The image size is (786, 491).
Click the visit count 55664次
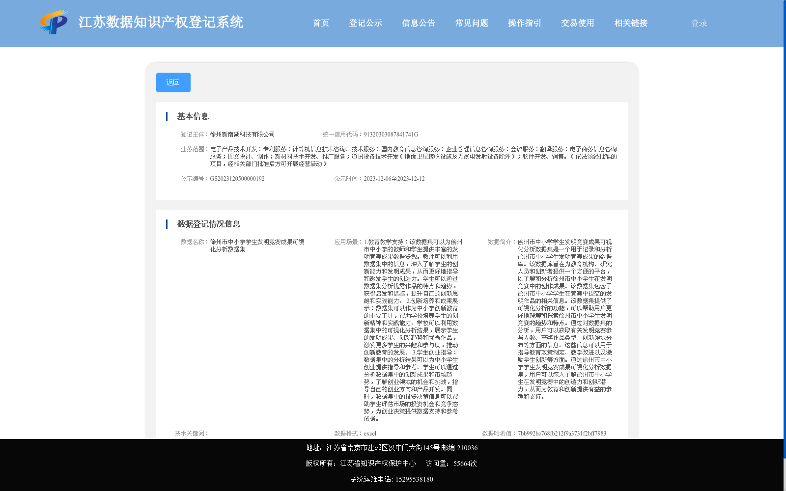pyautogui.click(x=465, y=464)
